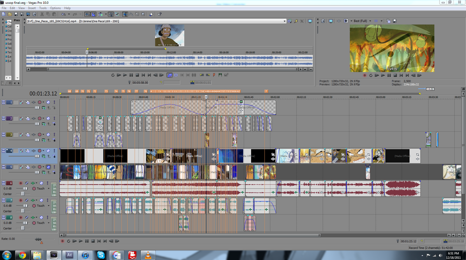Screen dimensions: 466x260
Task: Click the volume fader on audio track 7
Action: [x=25, y=206]
